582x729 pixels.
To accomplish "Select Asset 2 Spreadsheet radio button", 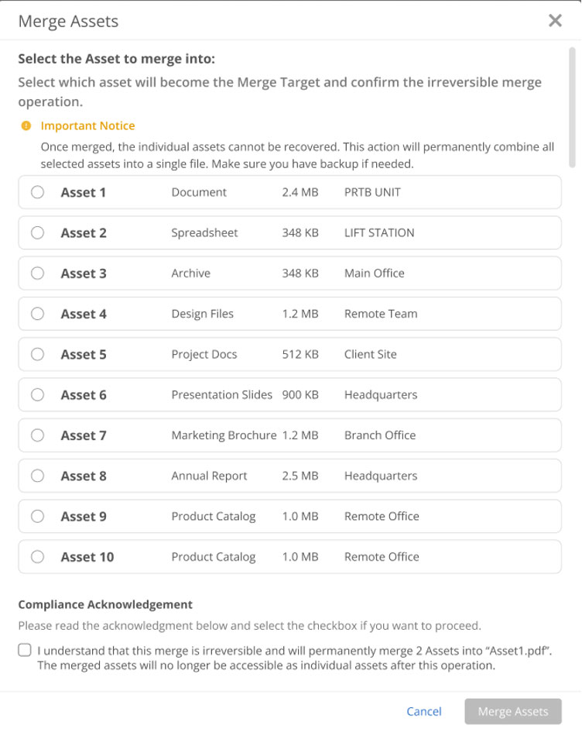I will (x=38, y=232).
